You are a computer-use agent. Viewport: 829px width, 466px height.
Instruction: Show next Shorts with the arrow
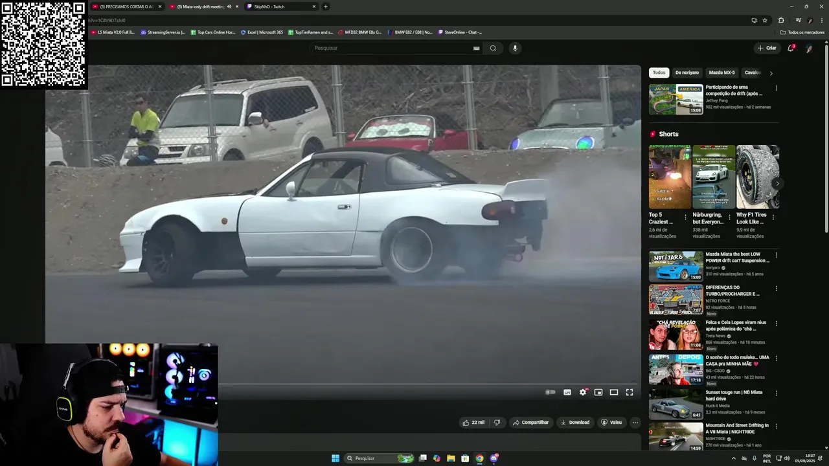777,184
